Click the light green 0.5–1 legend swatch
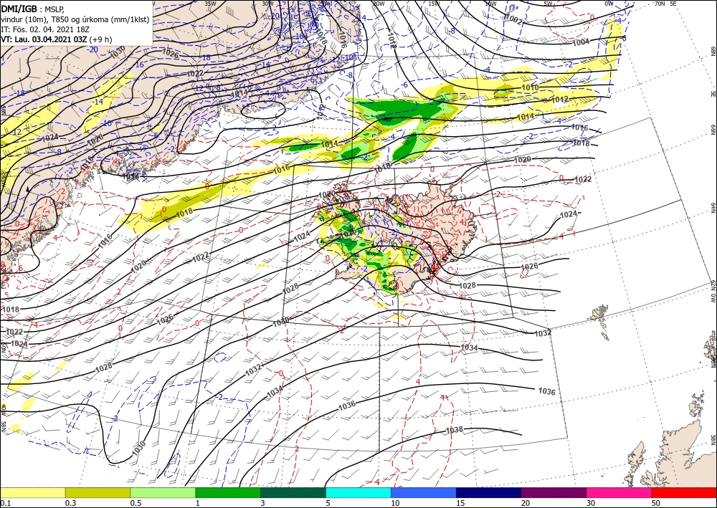Viewport: 717px width, 508px height. point(163,492)
